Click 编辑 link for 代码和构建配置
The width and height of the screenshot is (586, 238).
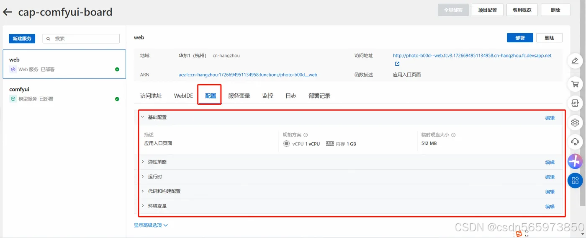point(550,191)
